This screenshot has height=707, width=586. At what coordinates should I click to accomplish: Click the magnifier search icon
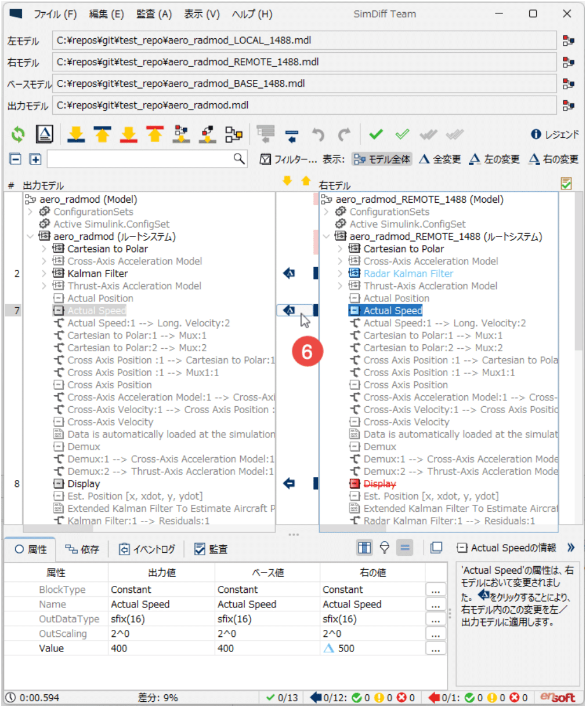tap(238, 158)
